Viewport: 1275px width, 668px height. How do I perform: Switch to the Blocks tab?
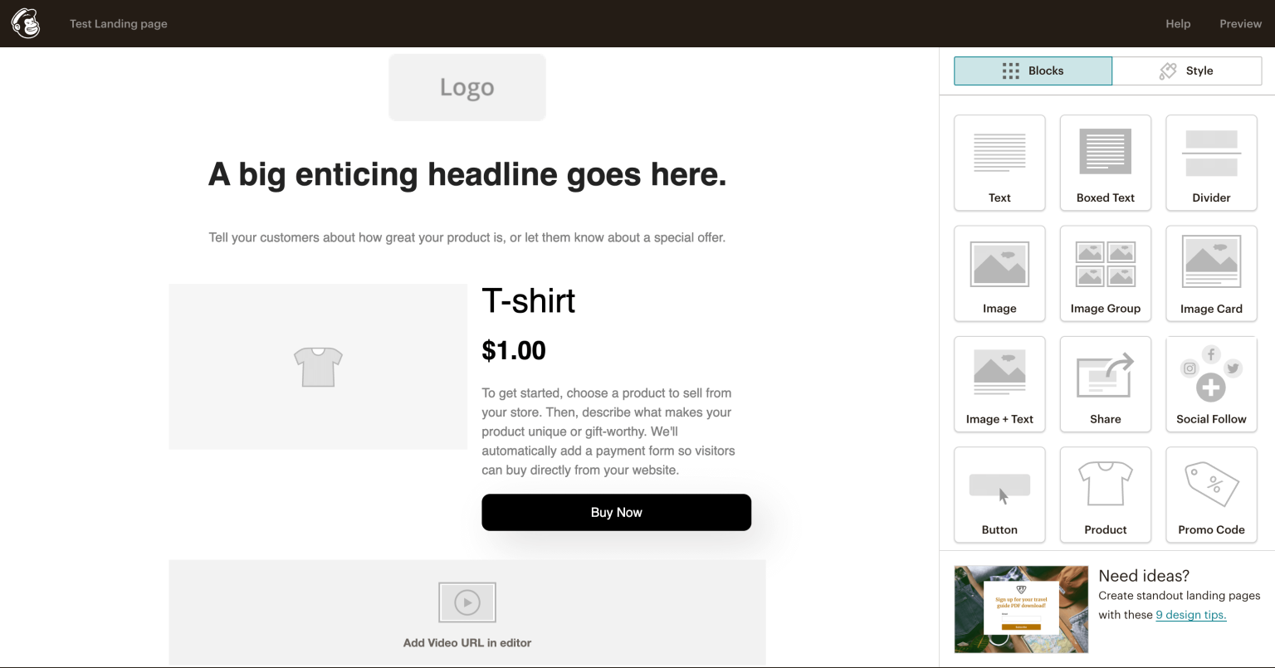pos(1033,71)
